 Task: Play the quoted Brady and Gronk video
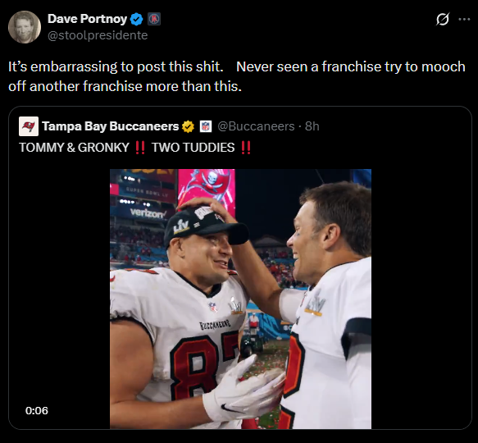click(x=240, y=299)
